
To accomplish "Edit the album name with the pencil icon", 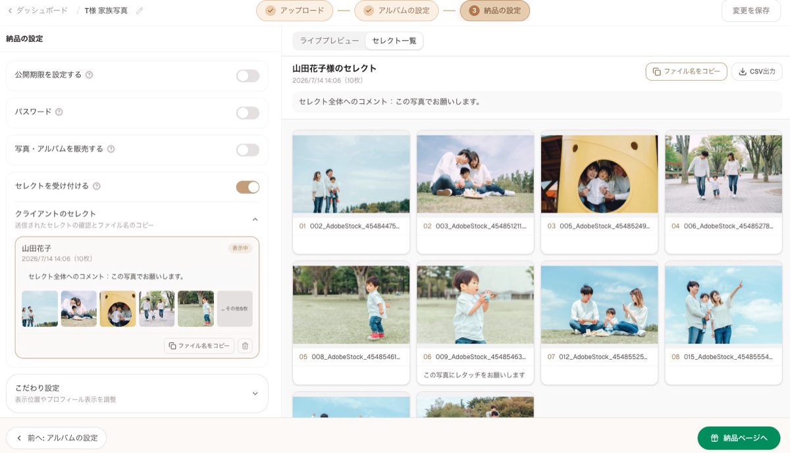I will (x=140, y=11).
